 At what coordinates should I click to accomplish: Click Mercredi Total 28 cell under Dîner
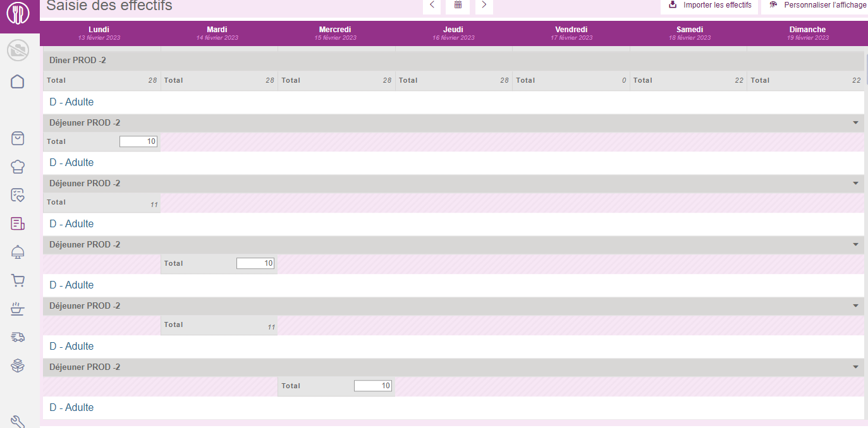pyautogui.click(x=336, y=80)
